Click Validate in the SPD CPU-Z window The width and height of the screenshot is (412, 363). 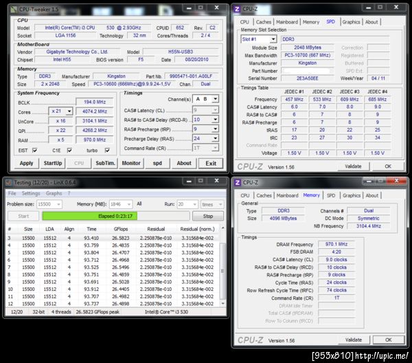(x=352, y=166)
